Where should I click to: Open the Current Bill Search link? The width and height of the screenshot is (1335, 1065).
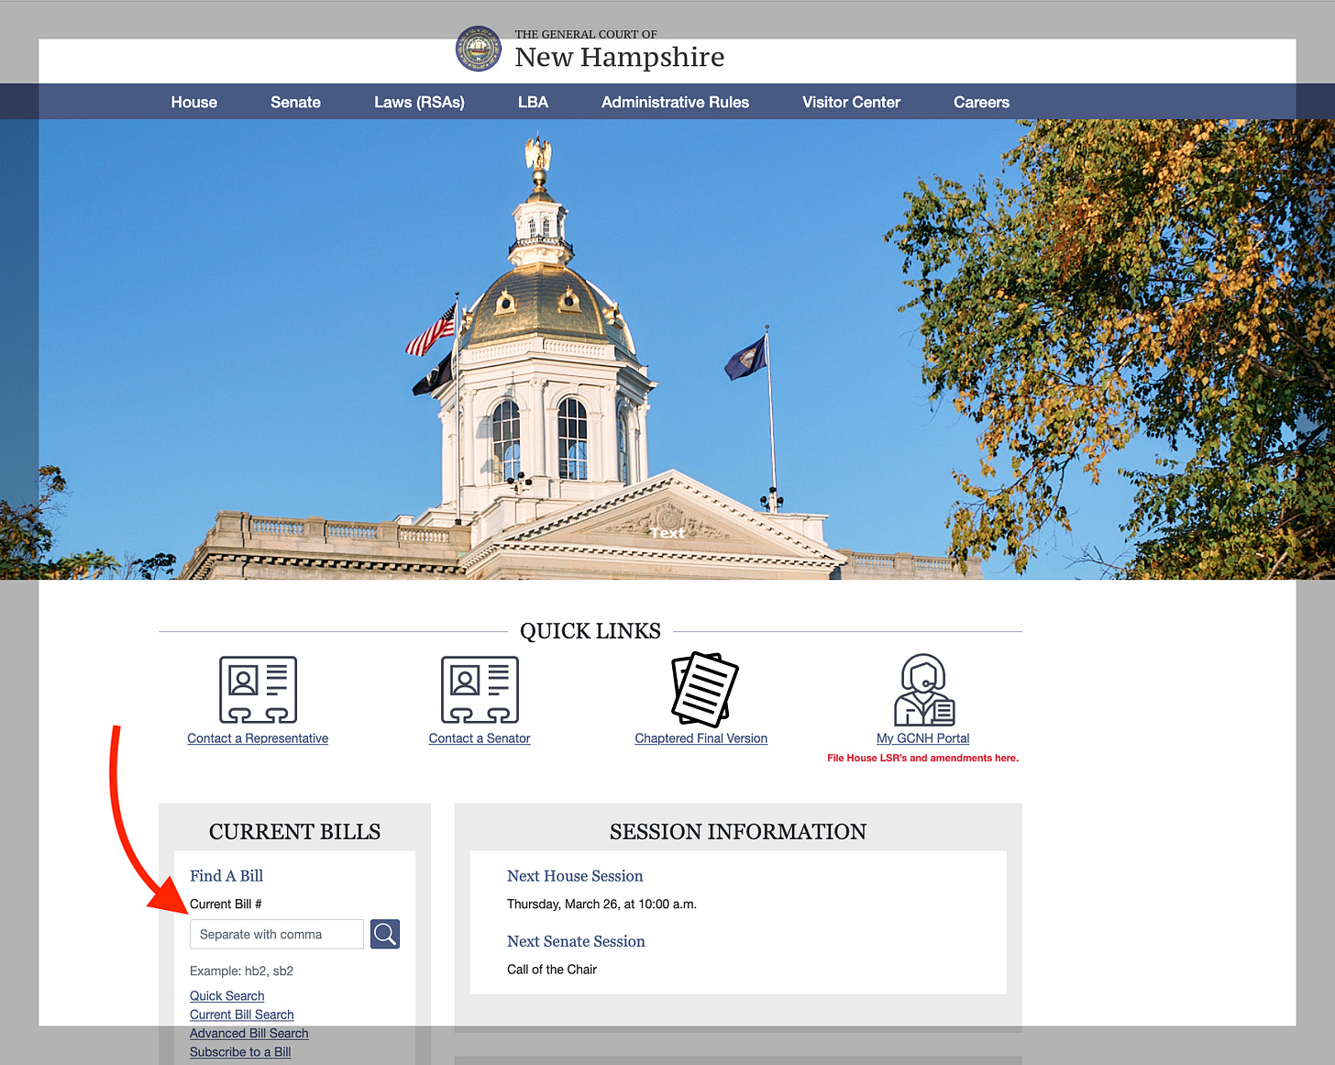point(242,1015)
